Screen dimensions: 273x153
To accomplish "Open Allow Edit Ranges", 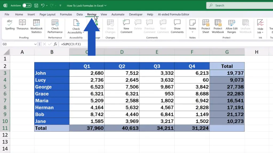I will [x=231, y=26].
